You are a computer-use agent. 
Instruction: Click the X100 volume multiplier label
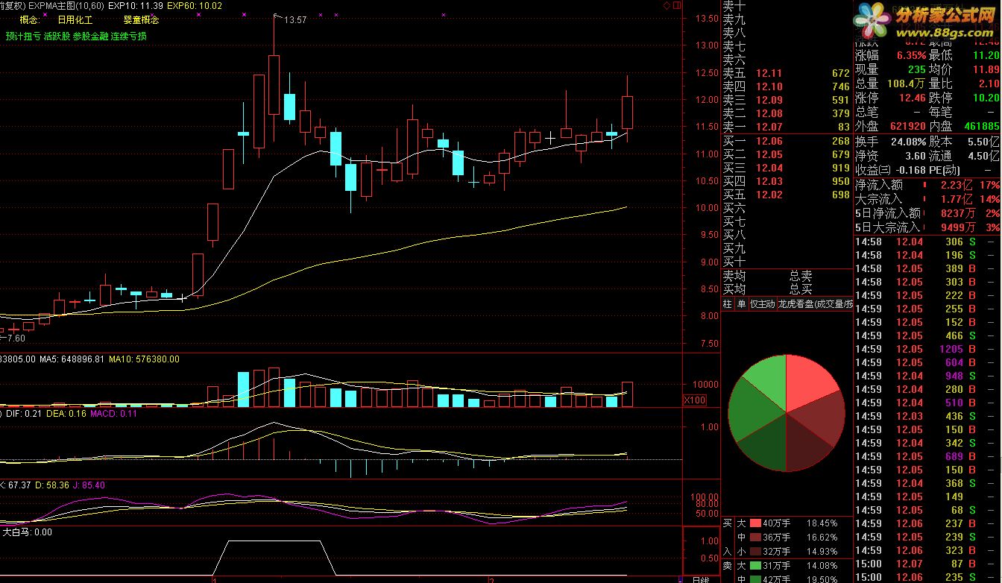pos(695,400)
